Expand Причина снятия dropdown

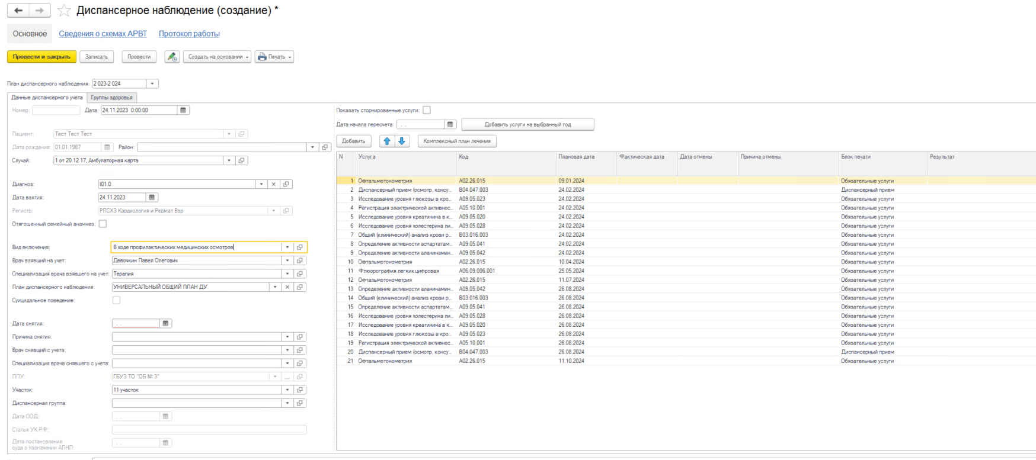287,337
